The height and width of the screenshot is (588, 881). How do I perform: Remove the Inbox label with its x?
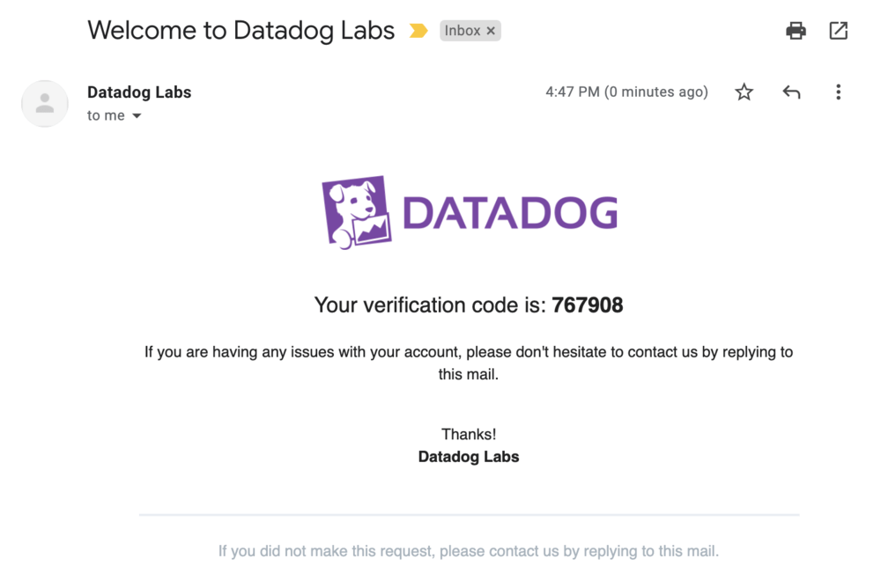491,31
